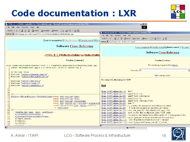Click 'identifier search' link in freetext search window
The image size is (190, 142).
pyautogui.click(x=158, y=47)
